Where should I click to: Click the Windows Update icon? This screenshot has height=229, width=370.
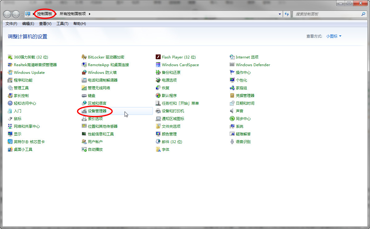(10, 72)
